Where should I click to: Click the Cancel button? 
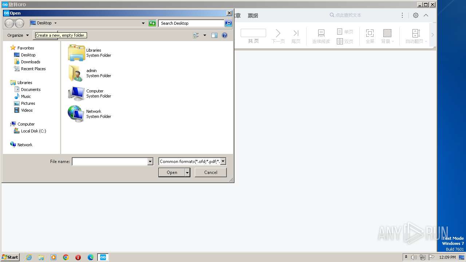pyautogui.click(x=210, y=172)
